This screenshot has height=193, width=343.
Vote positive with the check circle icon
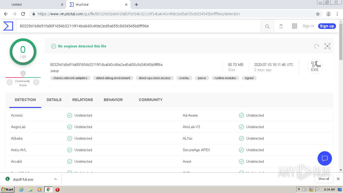[36, 83]
